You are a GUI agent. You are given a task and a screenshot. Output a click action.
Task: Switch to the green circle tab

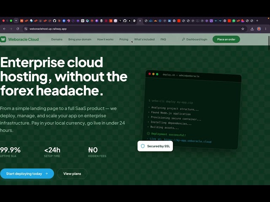coord(234,21)
